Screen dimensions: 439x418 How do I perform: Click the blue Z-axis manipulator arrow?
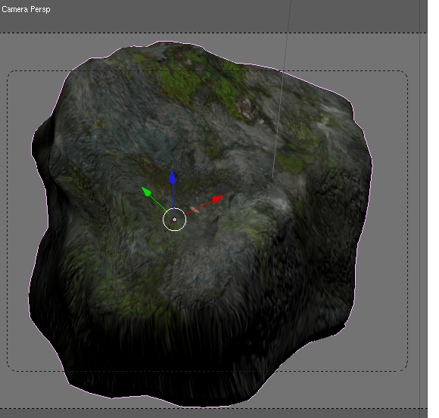point(173,177)
